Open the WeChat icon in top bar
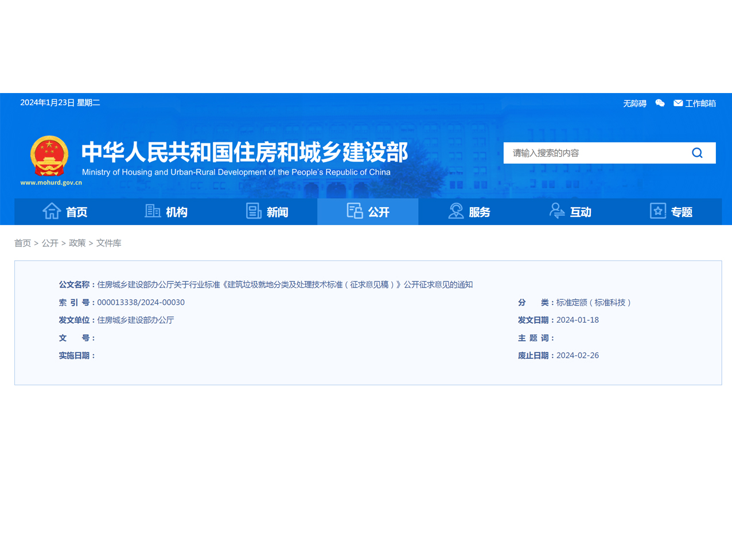The height and width of the screenshot is (534, 732). tap(660, 103)
